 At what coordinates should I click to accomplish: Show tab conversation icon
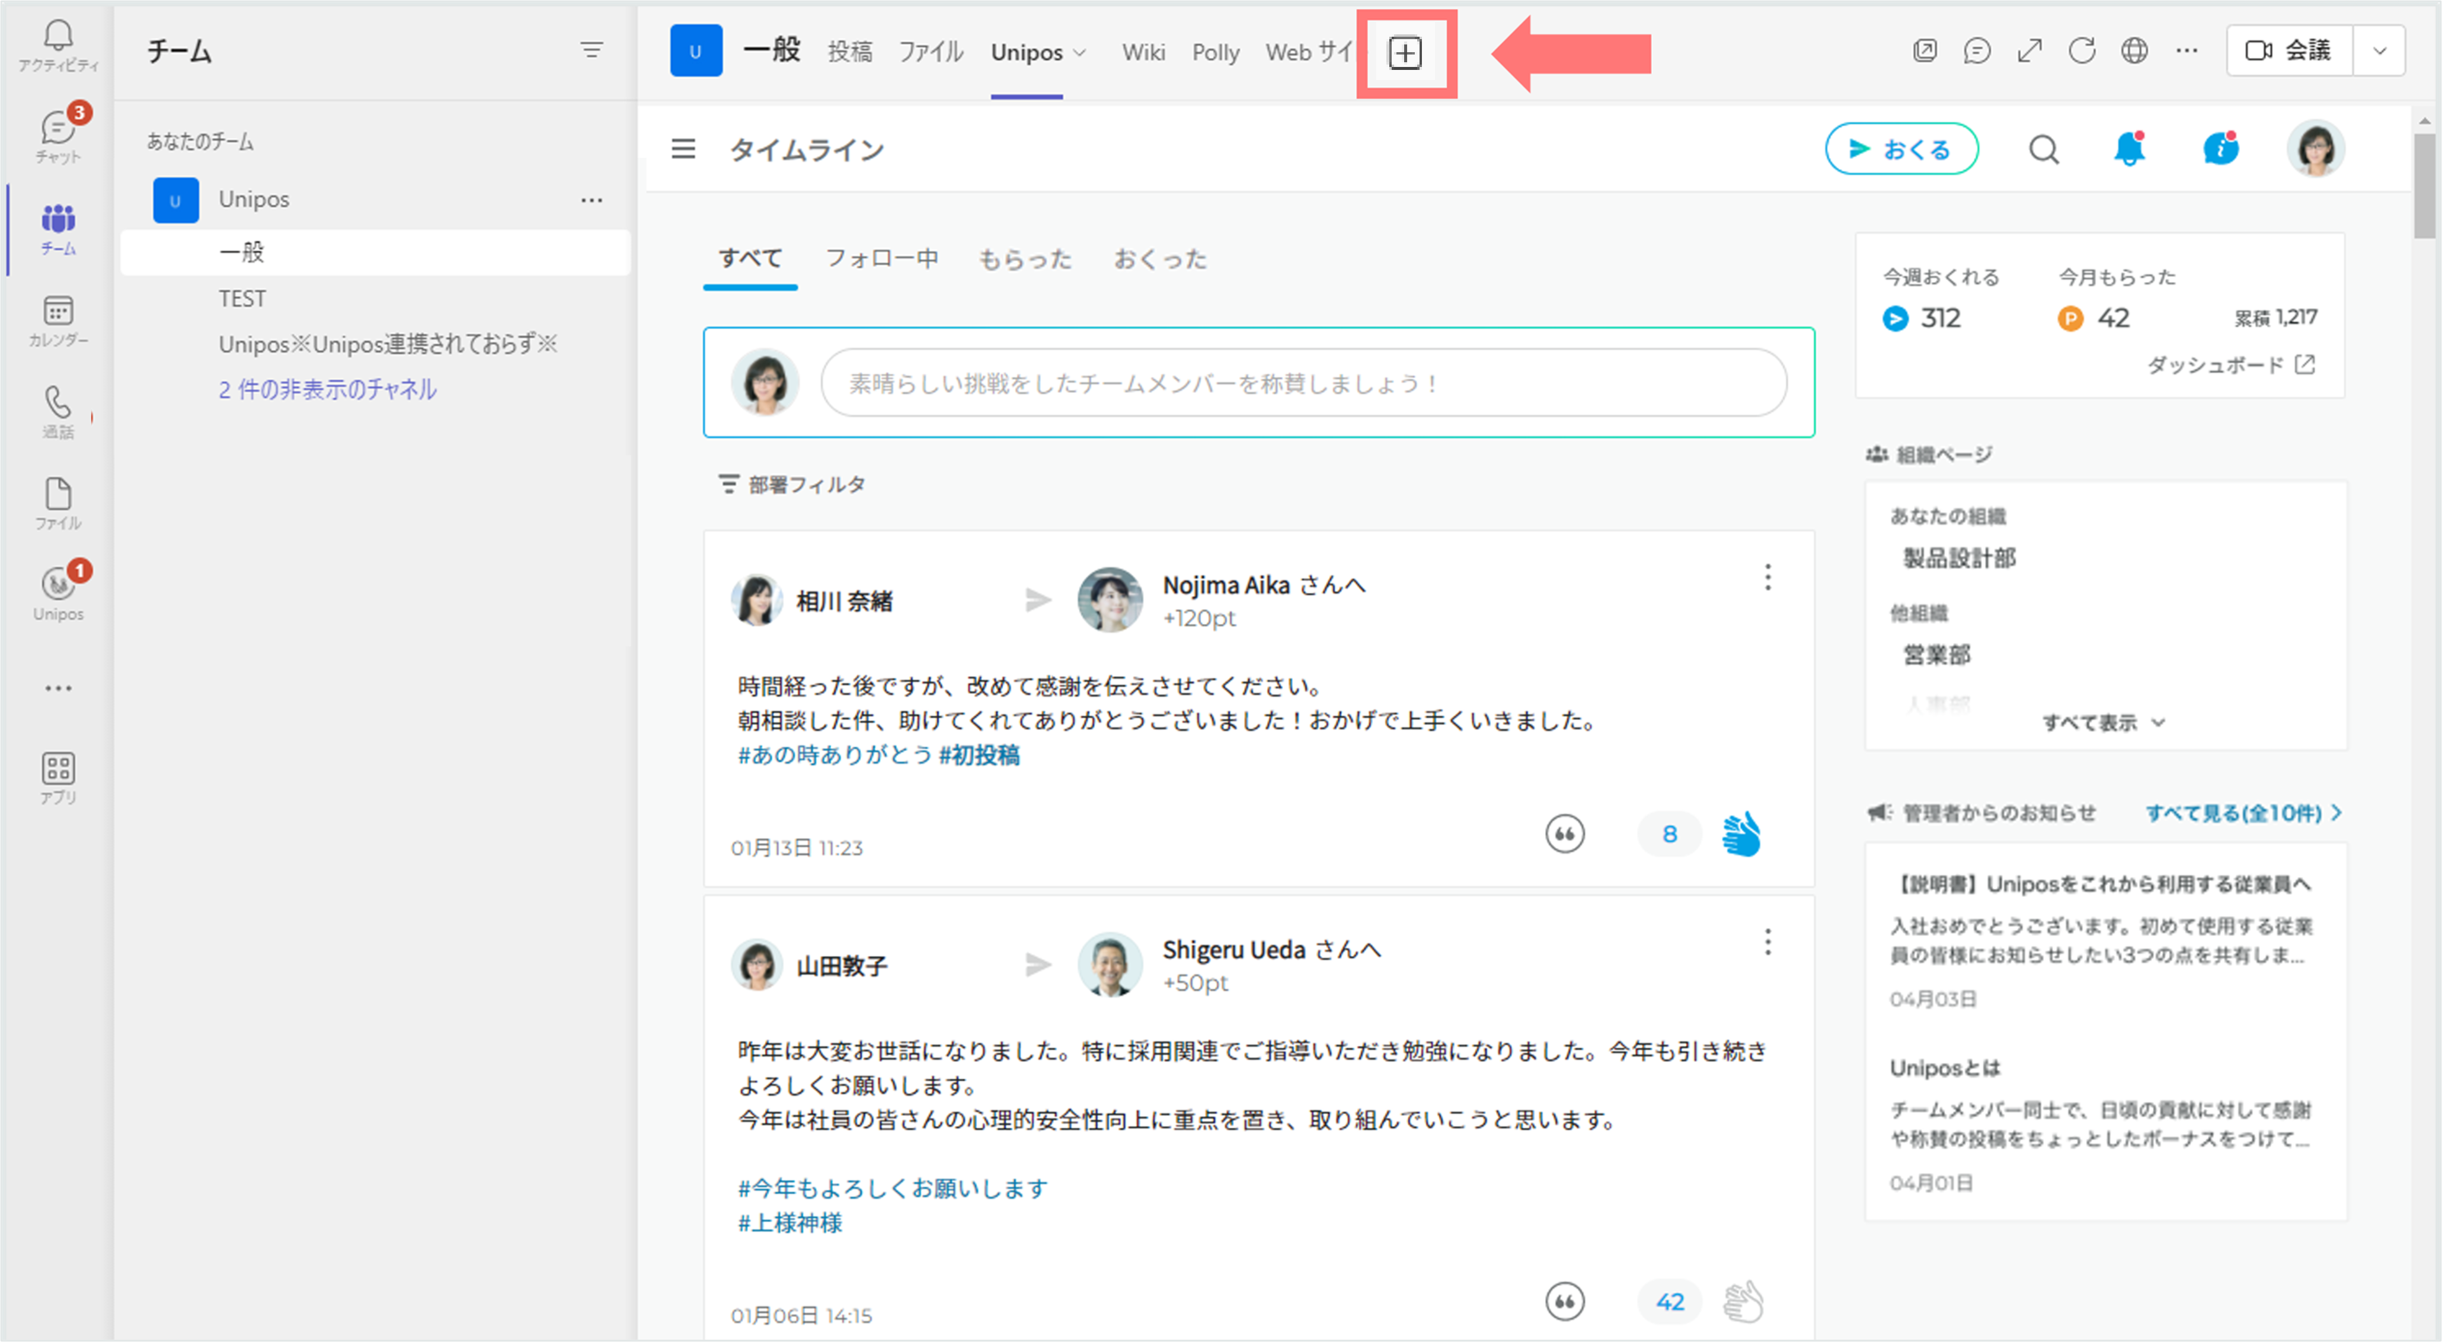click(x=1977, y=51)
